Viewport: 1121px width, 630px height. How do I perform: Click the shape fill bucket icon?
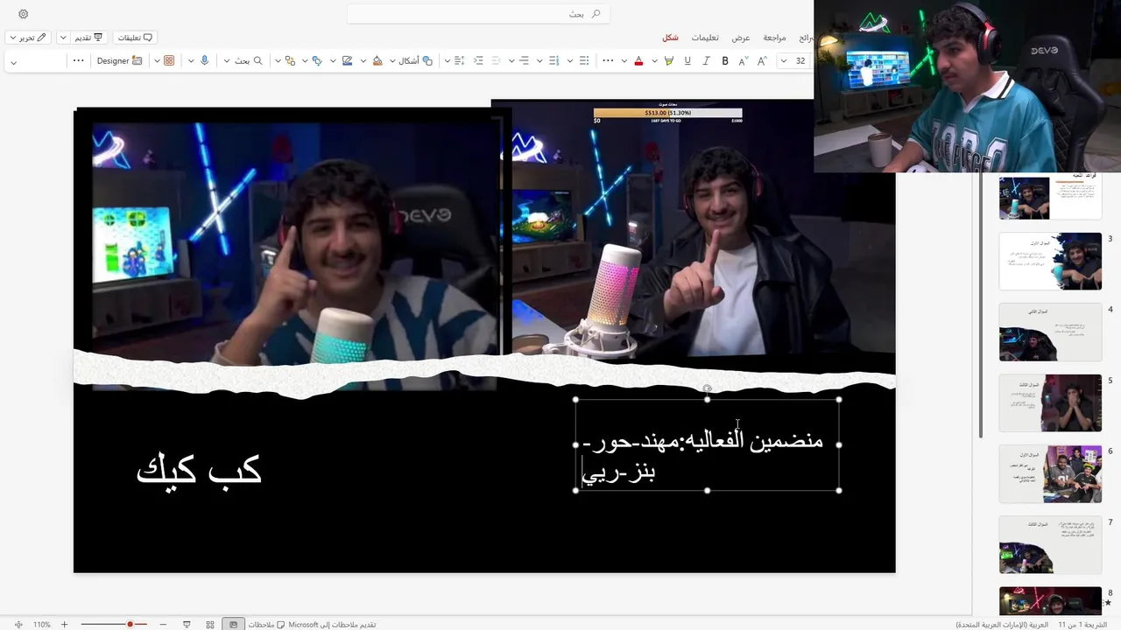(x=377, y=61)
